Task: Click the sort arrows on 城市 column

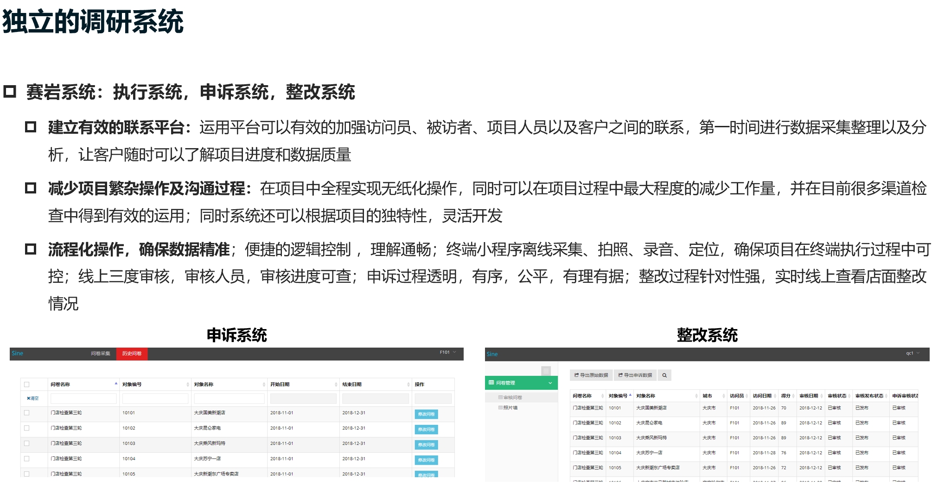Action: pyautogui.click(x=723, y=396)
